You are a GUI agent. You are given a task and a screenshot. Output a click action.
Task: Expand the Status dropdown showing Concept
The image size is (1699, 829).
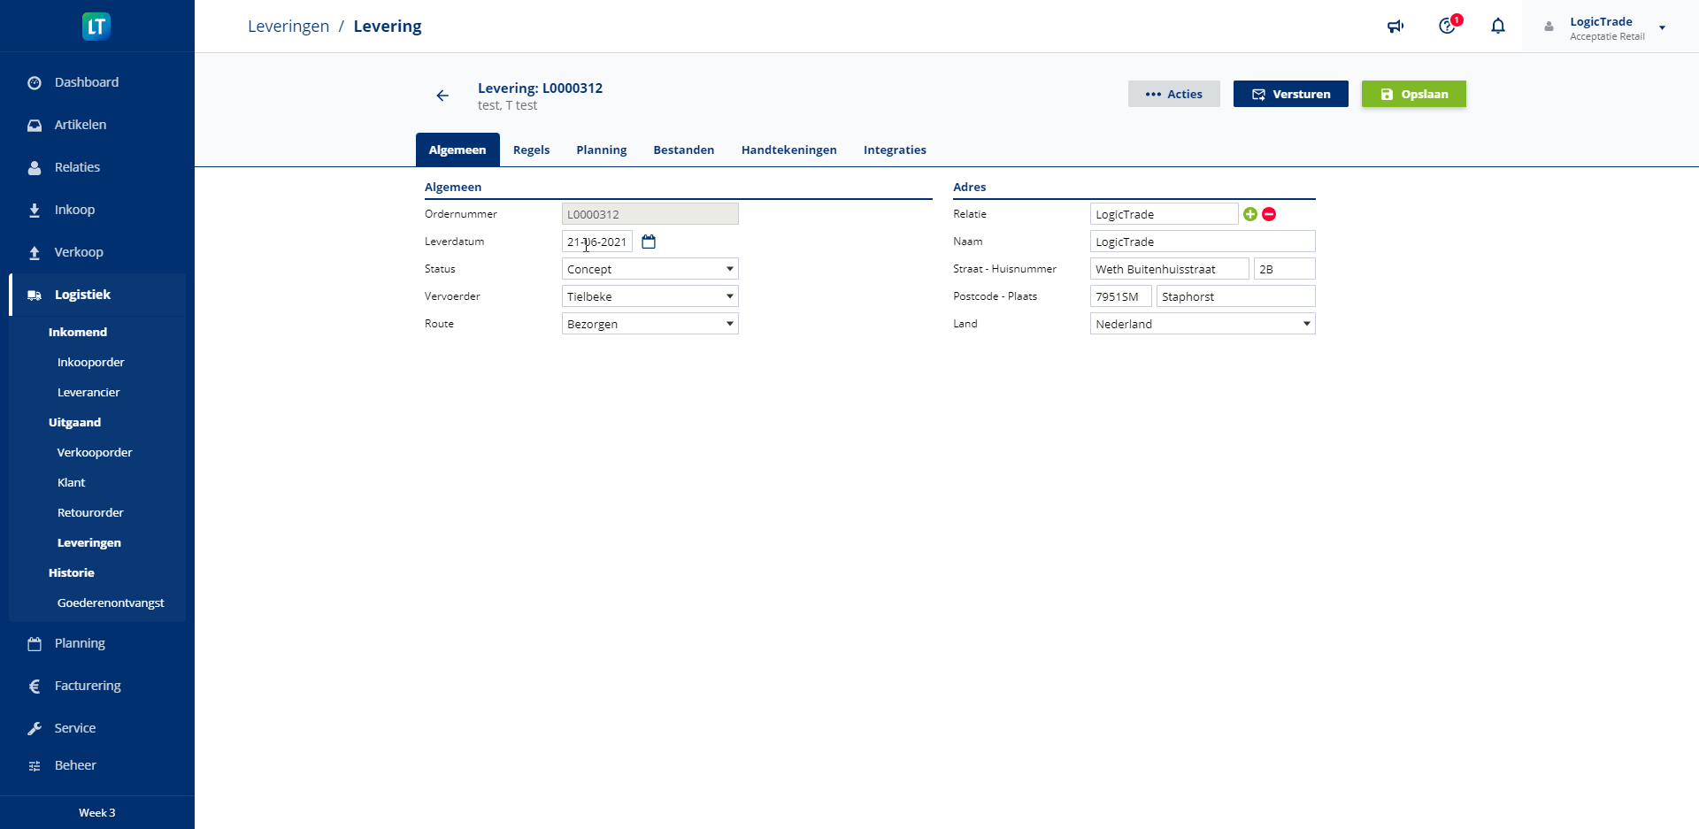(x=650, y=269)
